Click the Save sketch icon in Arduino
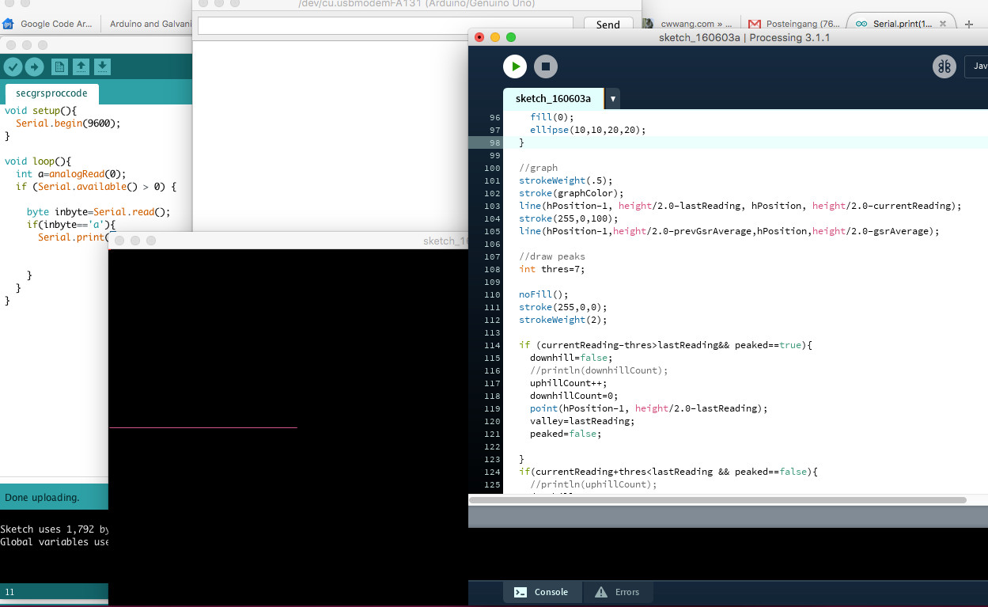The height and width of the screenshot is (607, 988). coord(102,67)
